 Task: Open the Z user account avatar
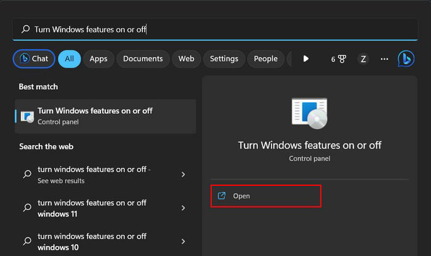363,59
